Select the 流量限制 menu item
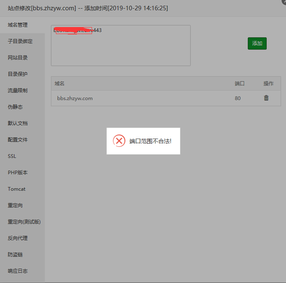 pyautogui.click(x=22, y=91)
